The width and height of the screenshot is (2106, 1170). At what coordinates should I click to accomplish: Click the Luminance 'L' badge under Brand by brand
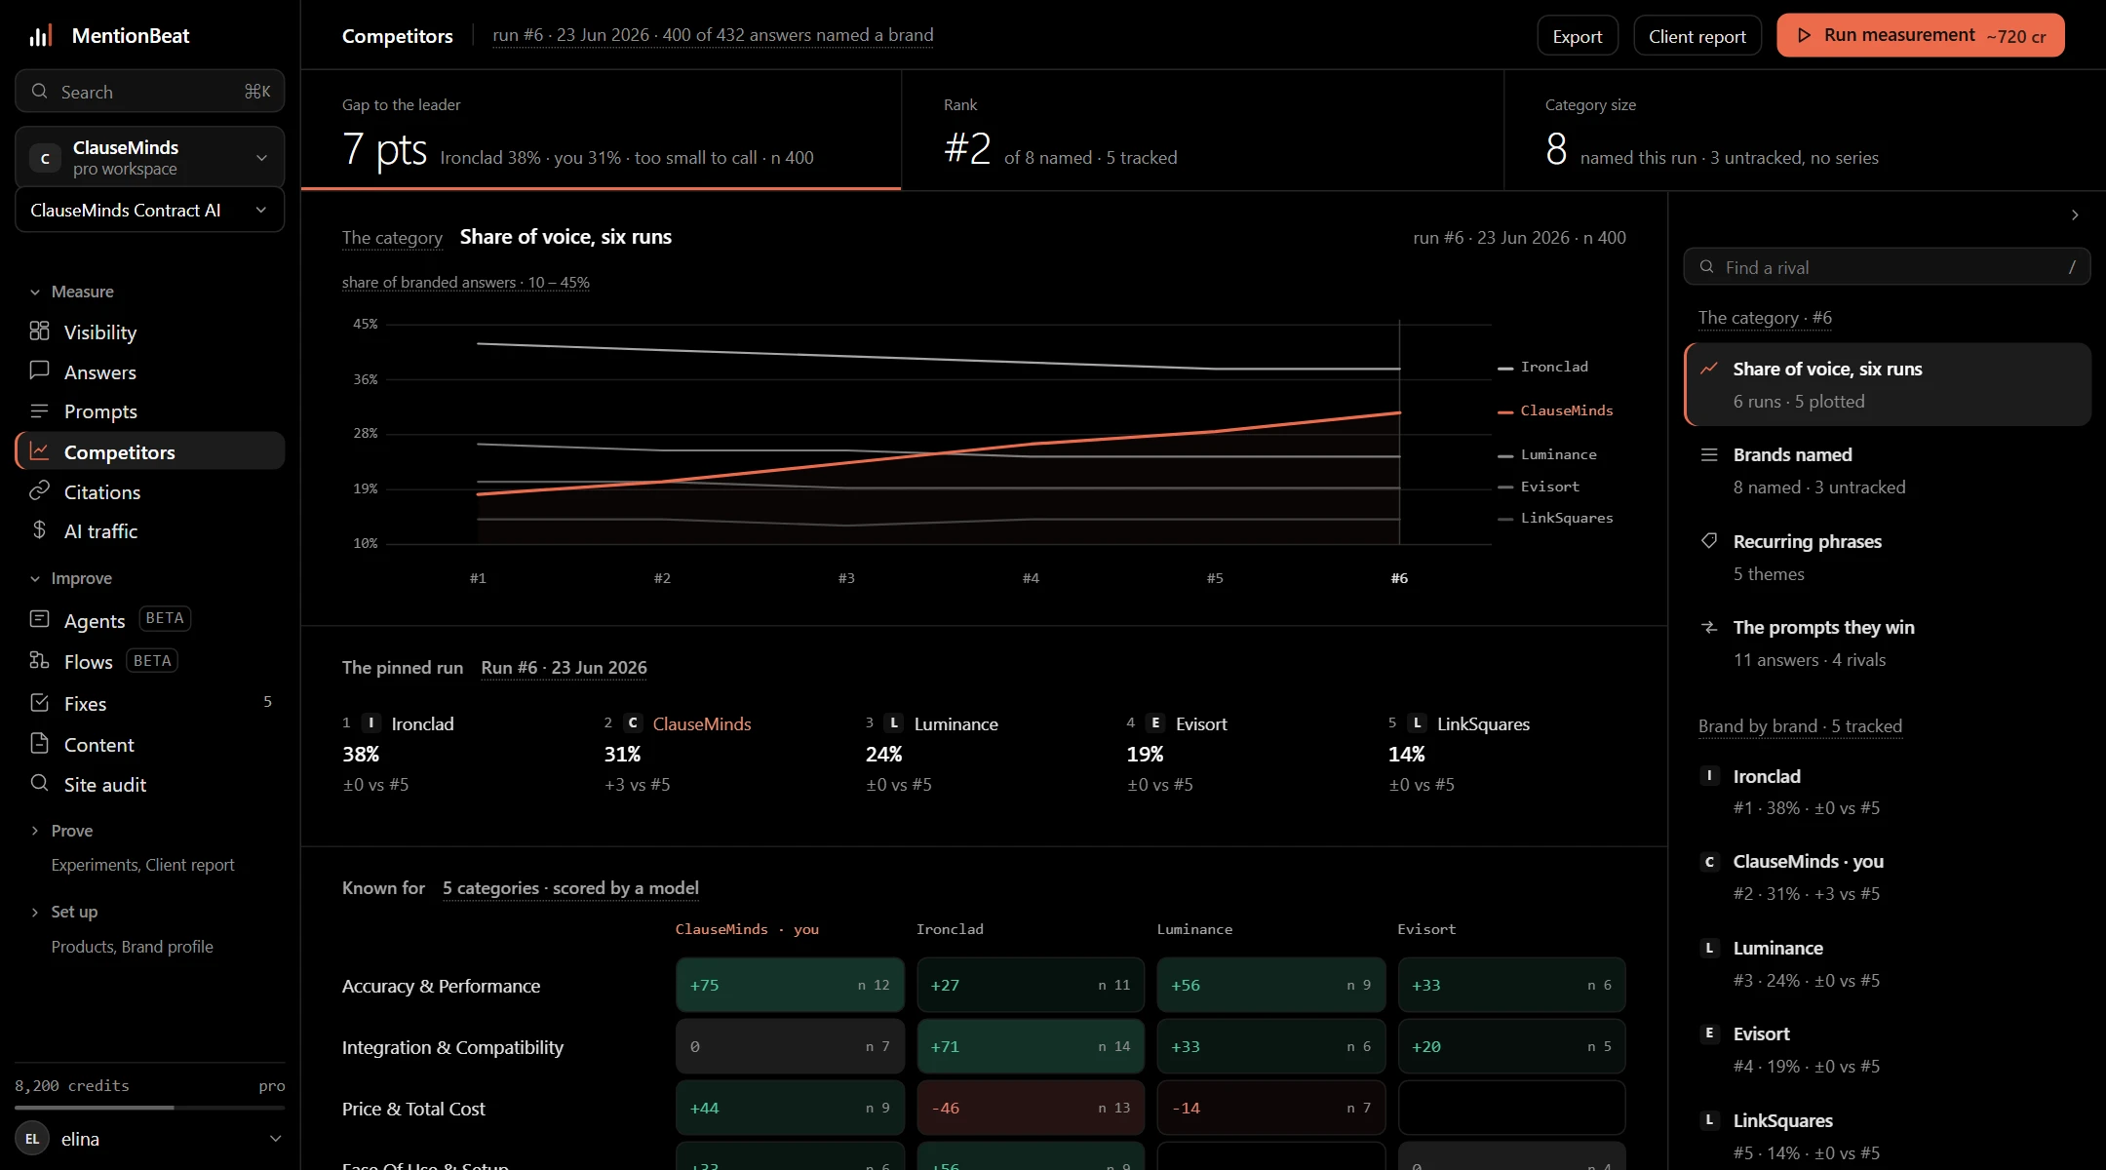[x=1709, y=948]
